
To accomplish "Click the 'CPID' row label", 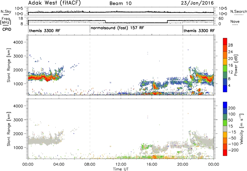I will [x=7, y=29].
